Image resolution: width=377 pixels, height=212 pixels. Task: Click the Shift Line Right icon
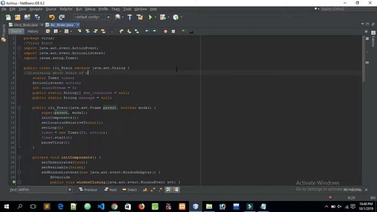point(154,31)
